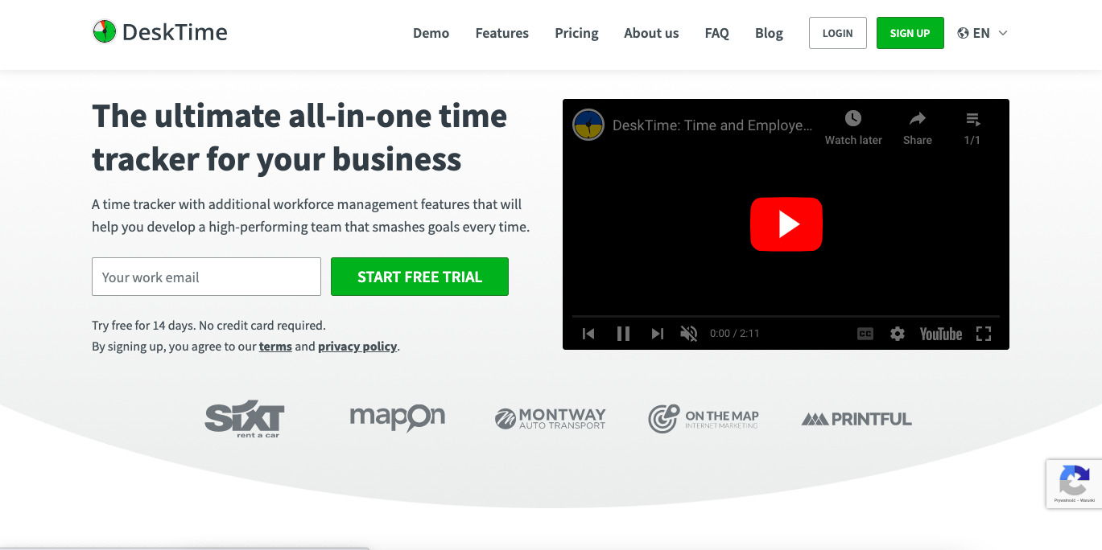The height and width of the screenshot is (550, 1102).
Task: Open the privacy policy link
Action: [357, 347]
